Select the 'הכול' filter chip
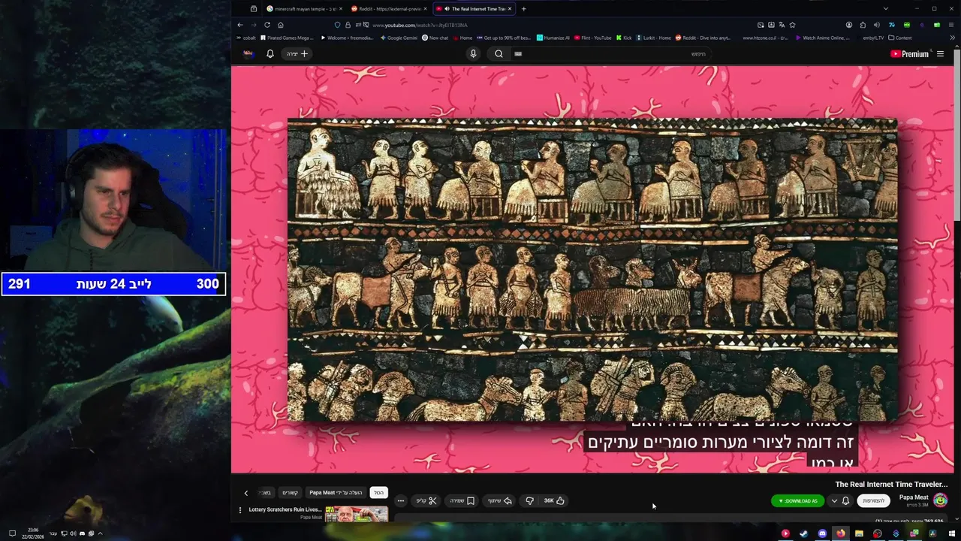Screen dimensions: 961x541 [x=379, y=492]
